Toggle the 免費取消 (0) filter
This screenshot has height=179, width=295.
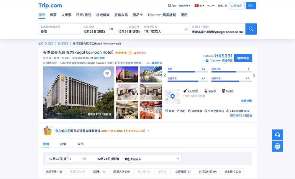coord(77,172)
